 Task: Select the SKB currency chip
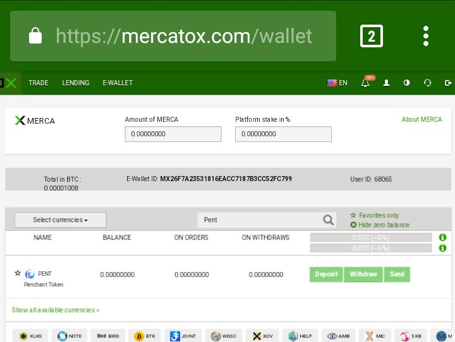click(411, 336)
